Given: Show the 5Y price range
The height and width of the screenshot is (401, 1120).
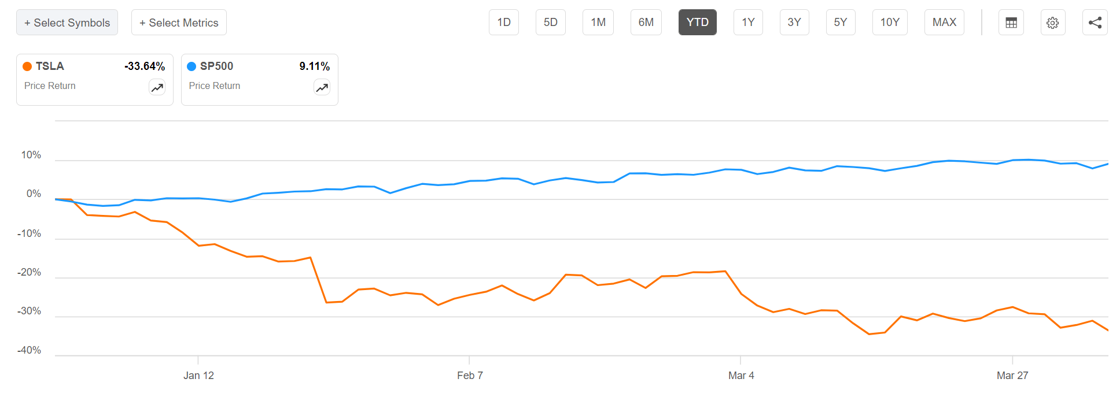Looking at the screenshot, I should pos(840,23).
